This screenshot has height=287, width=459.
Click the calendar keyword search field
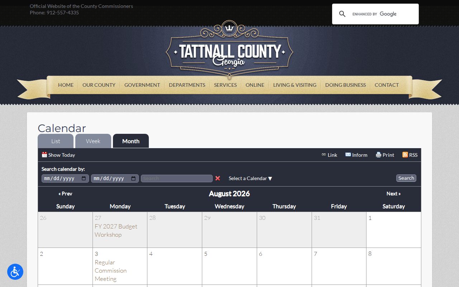[177, 178]
